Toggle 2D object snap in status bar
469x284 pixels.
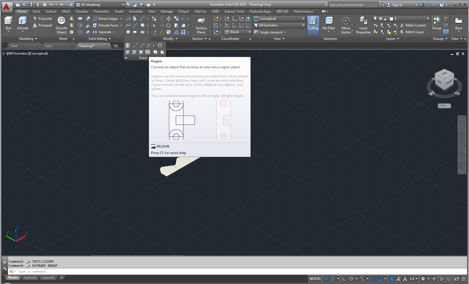(380, 278)
